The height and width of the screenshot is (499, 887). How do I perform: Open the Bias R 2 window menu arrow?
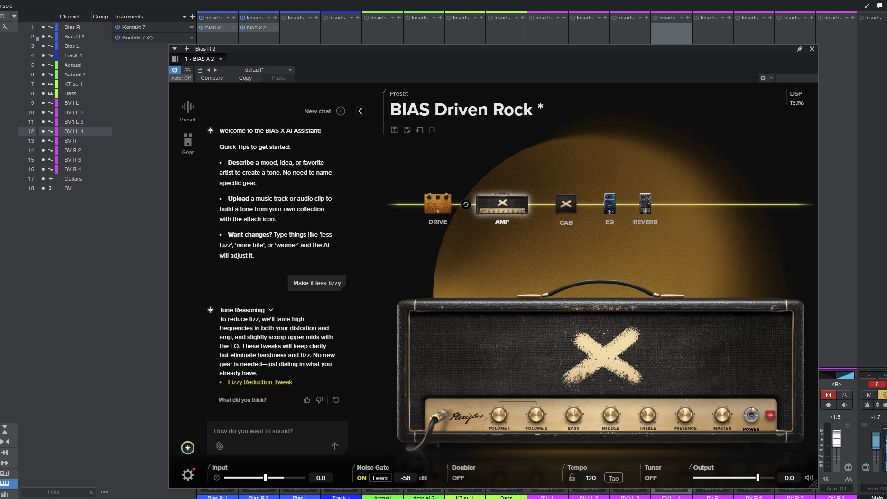coord(174,49)
